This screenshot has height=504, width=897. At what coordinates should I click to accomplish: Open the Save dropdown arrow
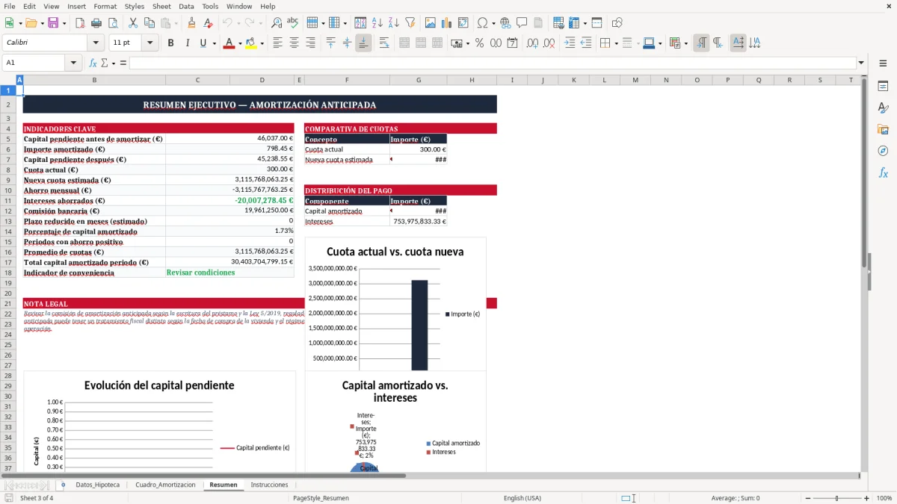(64, 23)
